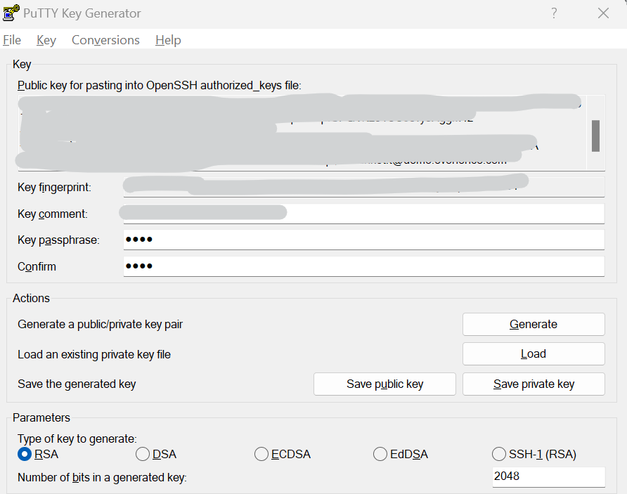Open the Help menu

168,40
